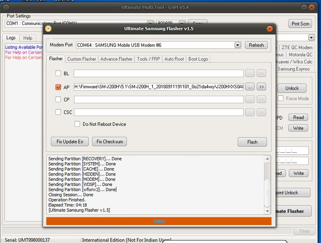The height and width of the screenshot is (243, 321).
Task: Click the Write button below Read
Action: [x=298, y=128]
